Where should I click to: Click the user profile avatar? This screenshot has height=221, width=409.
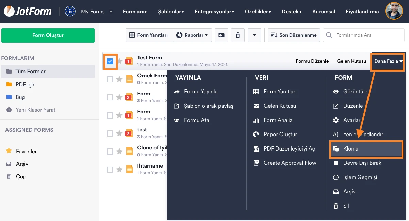pos(394,11)
